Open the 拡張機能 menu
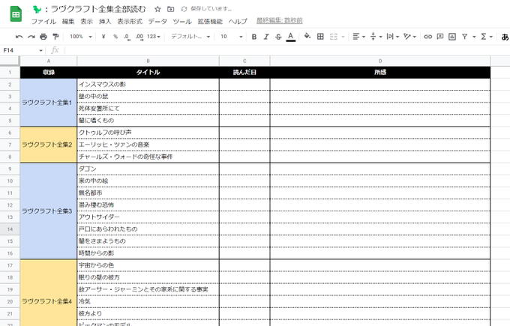The width and height of the screenshot is (510, 326). 210,22
